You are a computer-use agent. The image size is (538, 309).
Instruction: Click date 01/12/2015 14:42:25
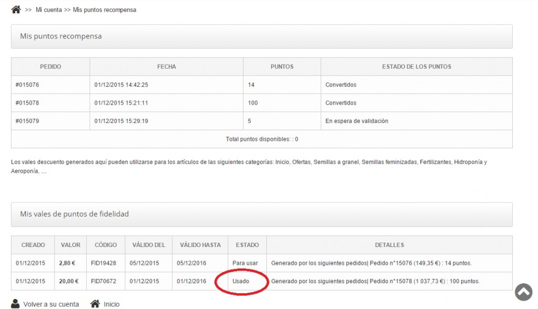[121, 85]
